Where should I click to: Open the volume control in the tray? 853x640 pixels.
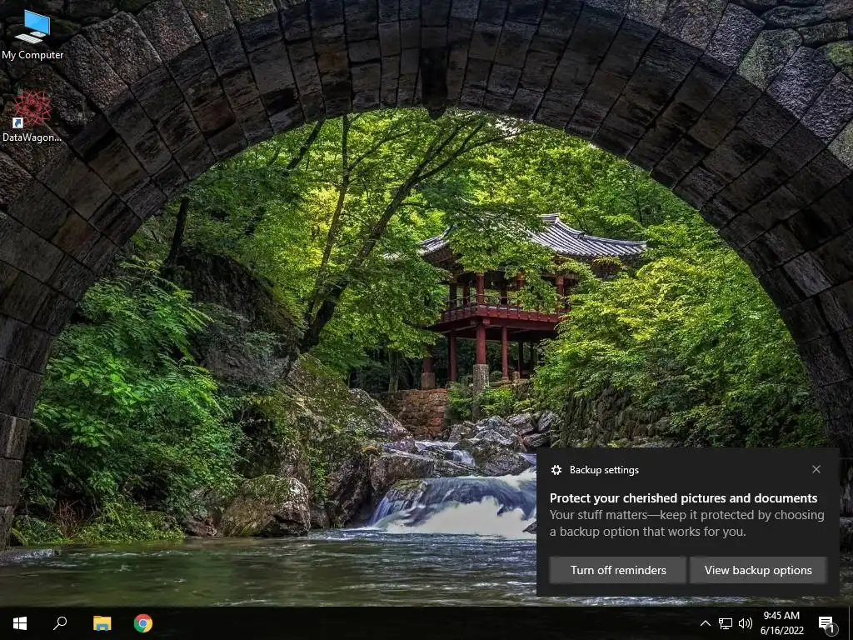[746, 623]
